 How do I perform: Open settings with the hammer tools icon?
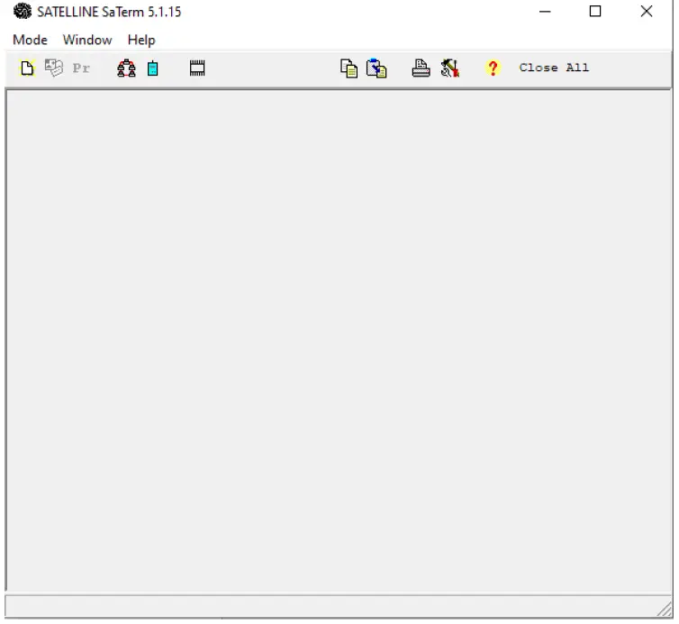450,68
